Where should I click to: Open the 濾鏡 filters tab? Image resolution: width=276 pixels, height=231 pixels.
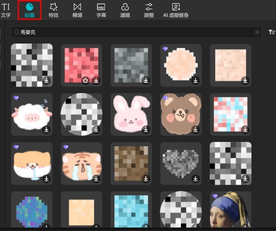125,10
